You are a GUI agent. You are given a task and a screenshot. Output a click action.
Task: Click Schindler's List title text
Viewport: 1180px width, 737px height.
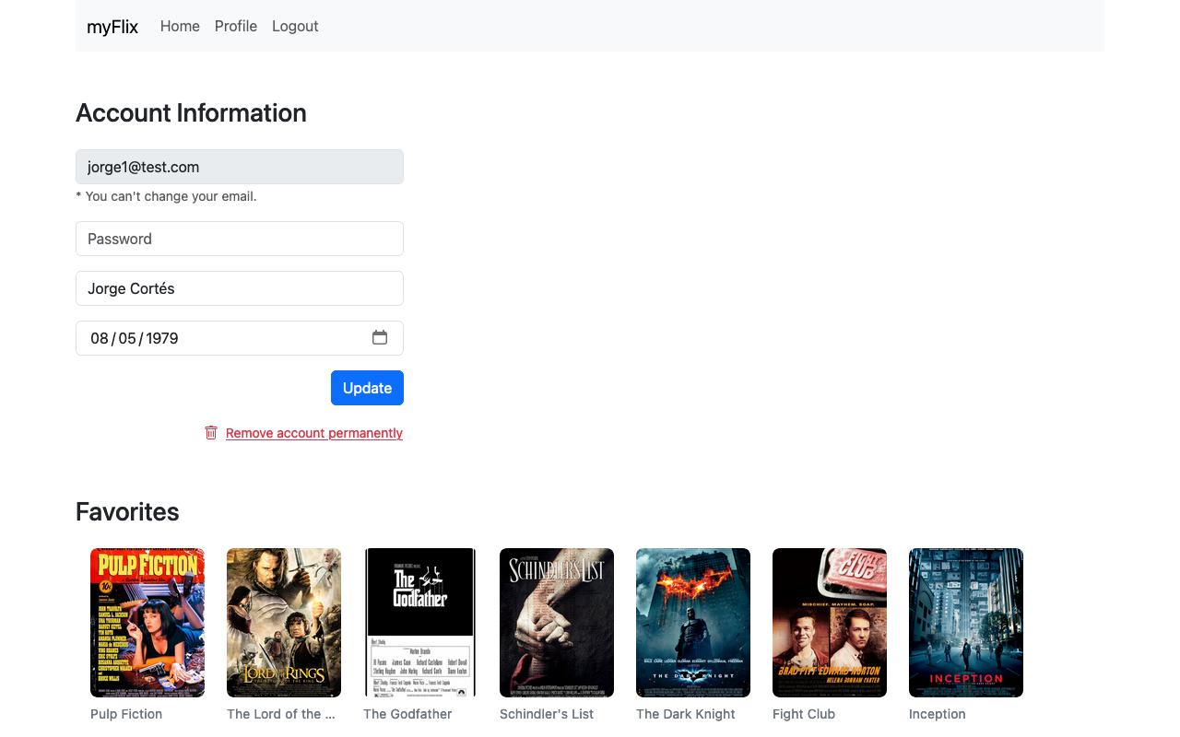click(547, 714)
